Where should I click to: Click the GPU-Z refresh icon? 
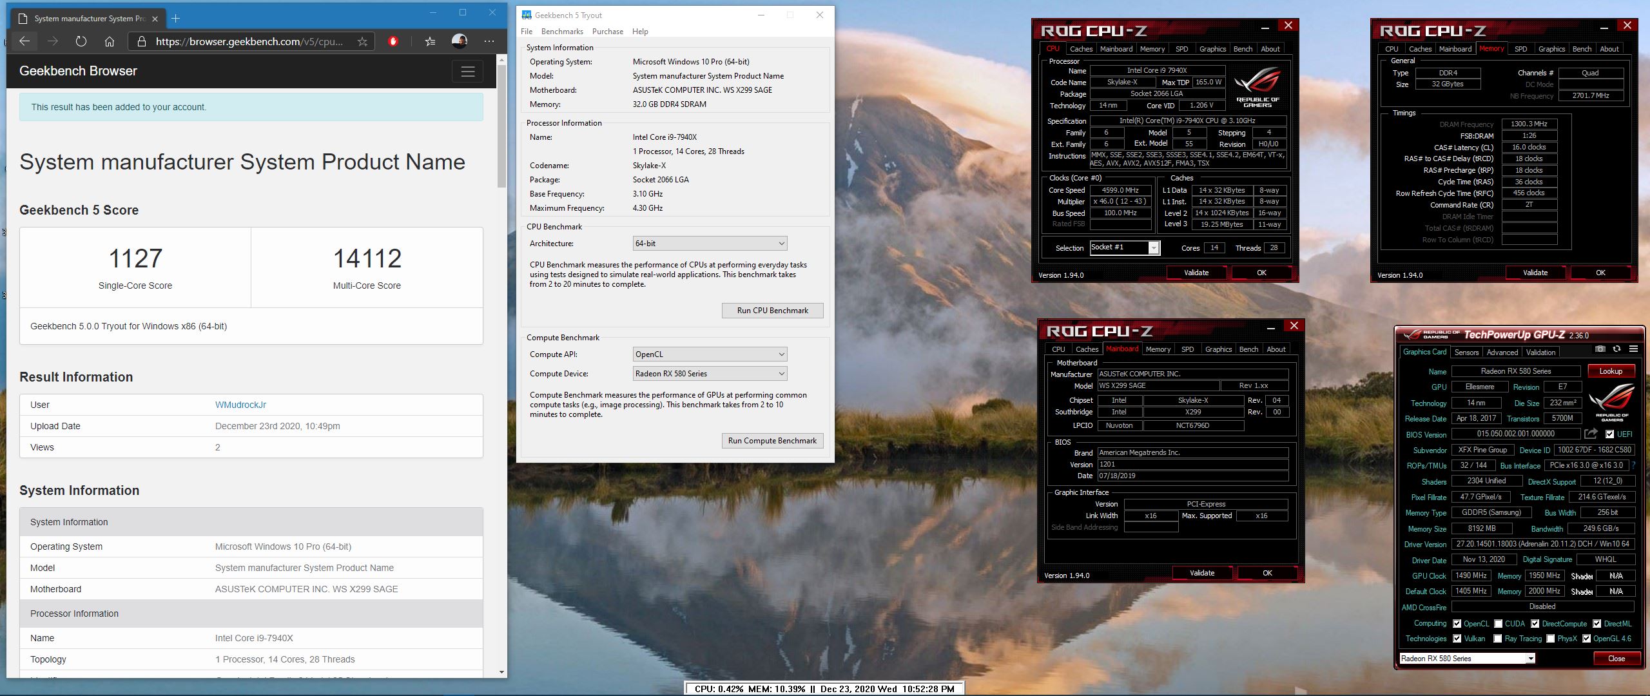1616,349
